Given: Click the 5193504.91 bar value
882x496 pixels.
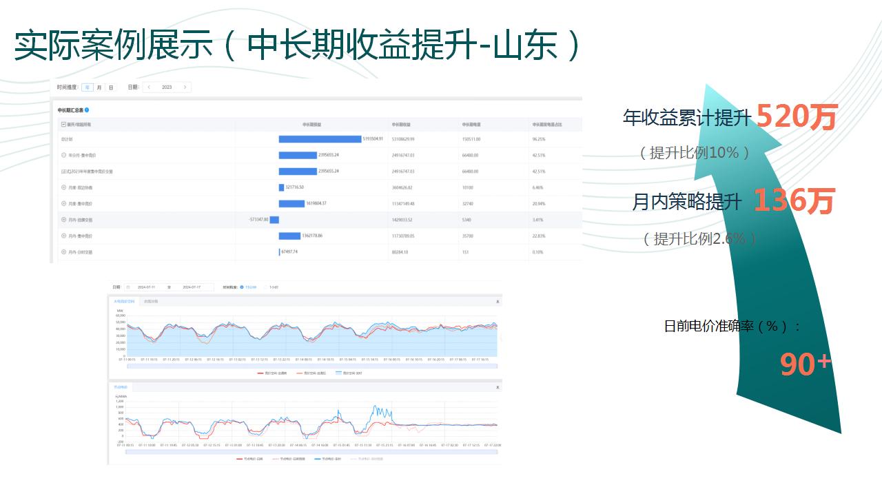Looking at the screenshot, I should tap(373, 139).
